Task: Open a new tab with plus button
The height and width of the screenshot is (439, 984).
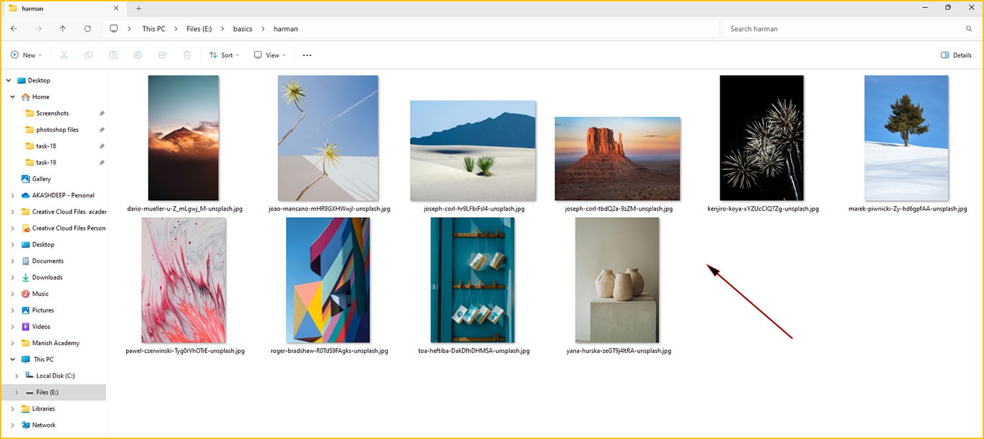Action: pyautogui.click(x=138, y=9)
